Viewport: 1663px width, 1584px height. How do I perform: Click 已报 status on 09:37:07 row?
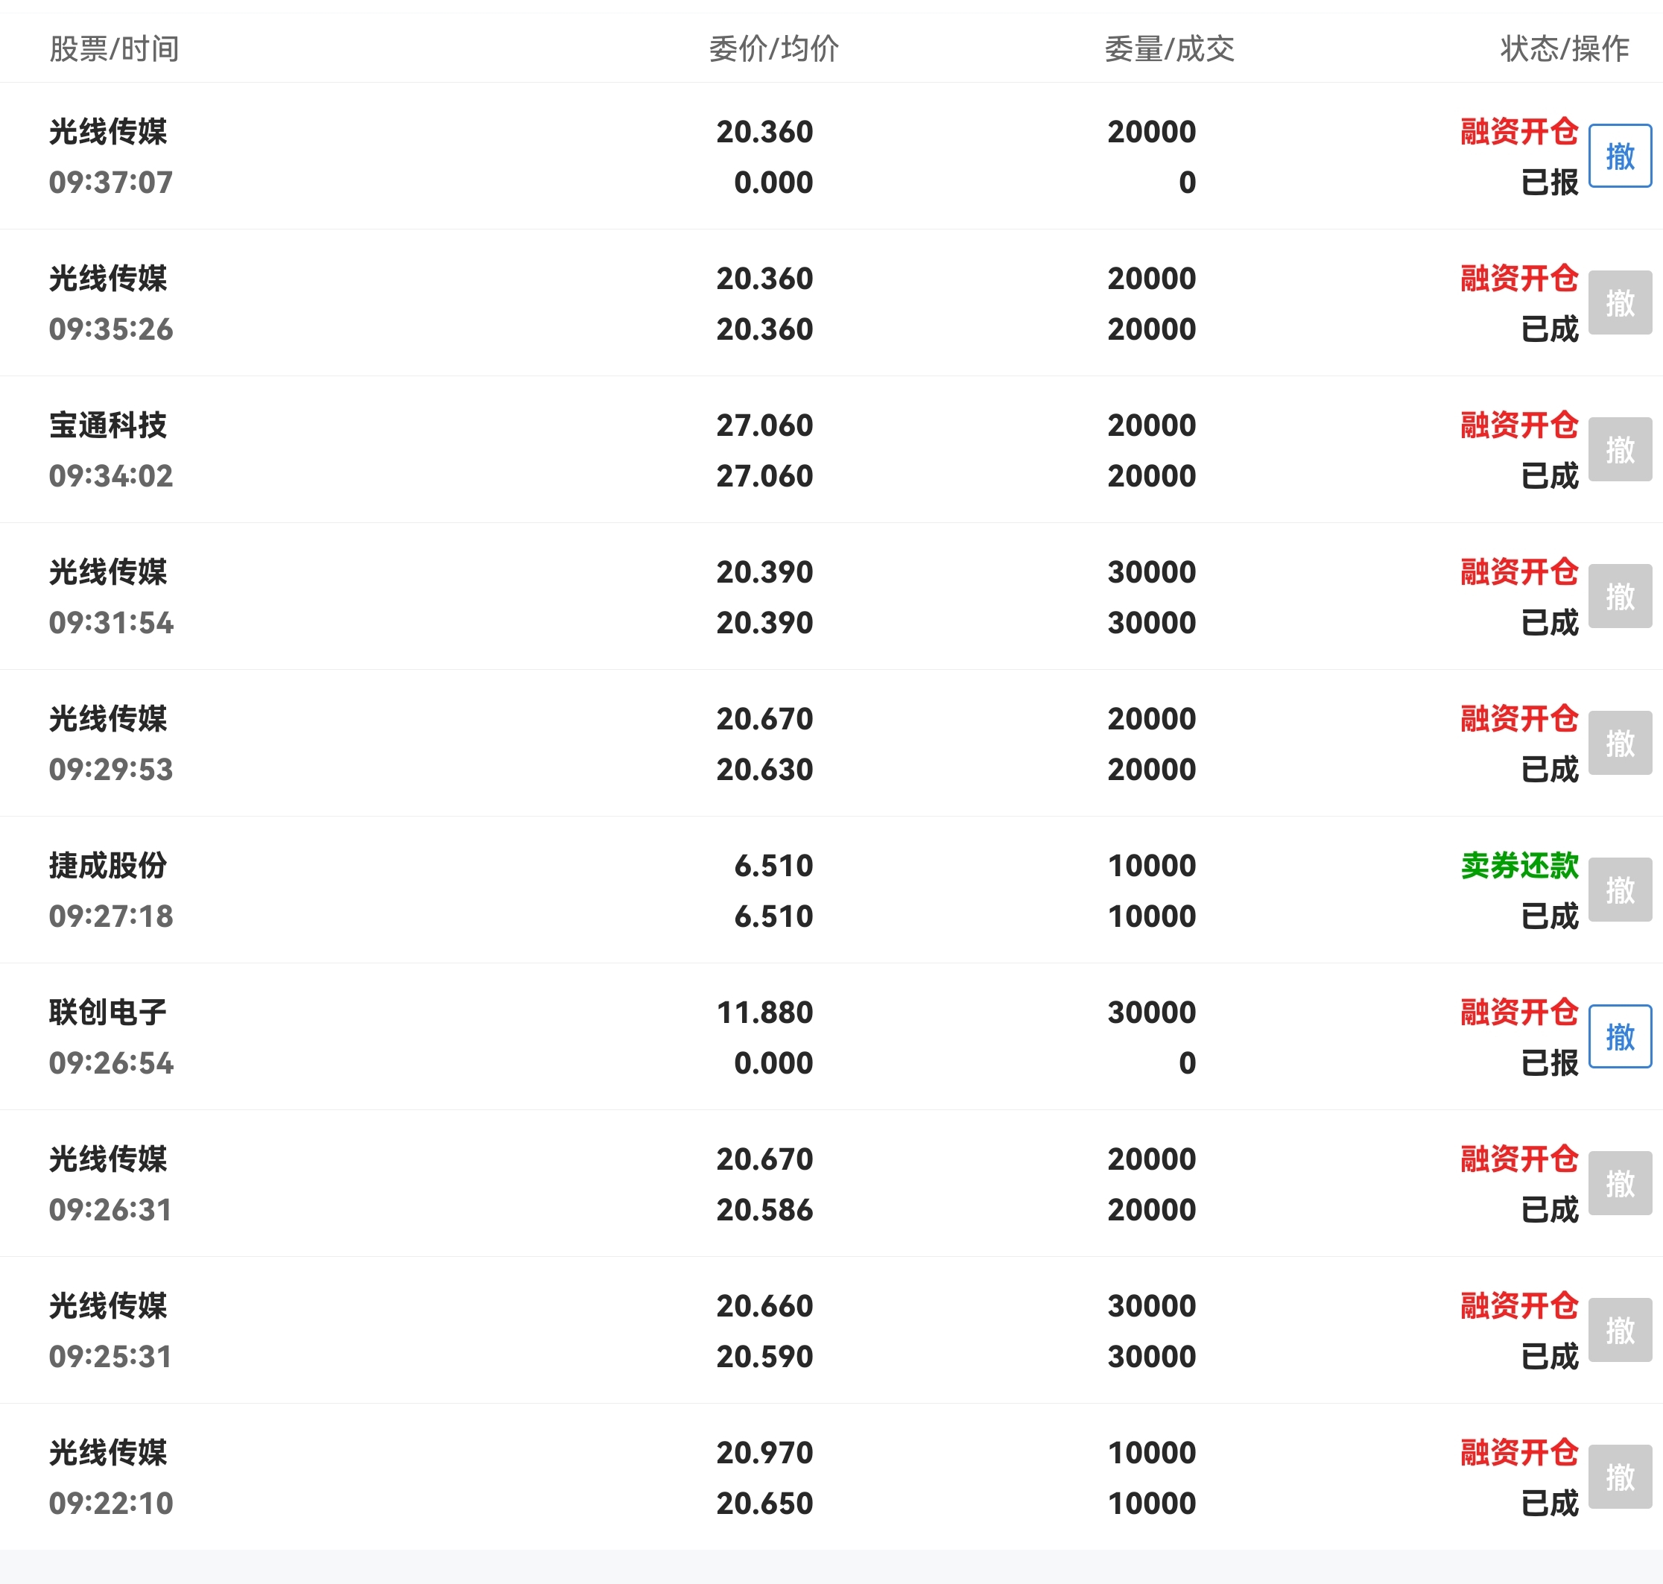(x=1549, y=183)
